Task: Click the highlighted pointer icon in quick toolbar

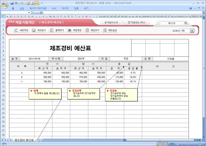Action: (x=36, y=3)
